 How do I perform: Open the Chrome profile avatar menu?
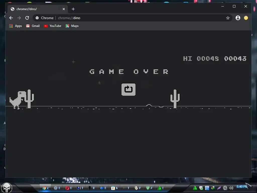[238, 18]
